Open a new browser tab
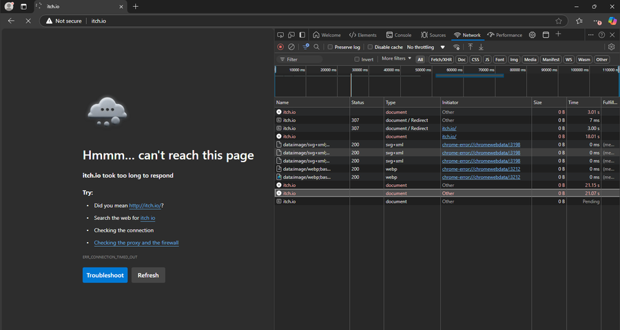 pos(136,6)
